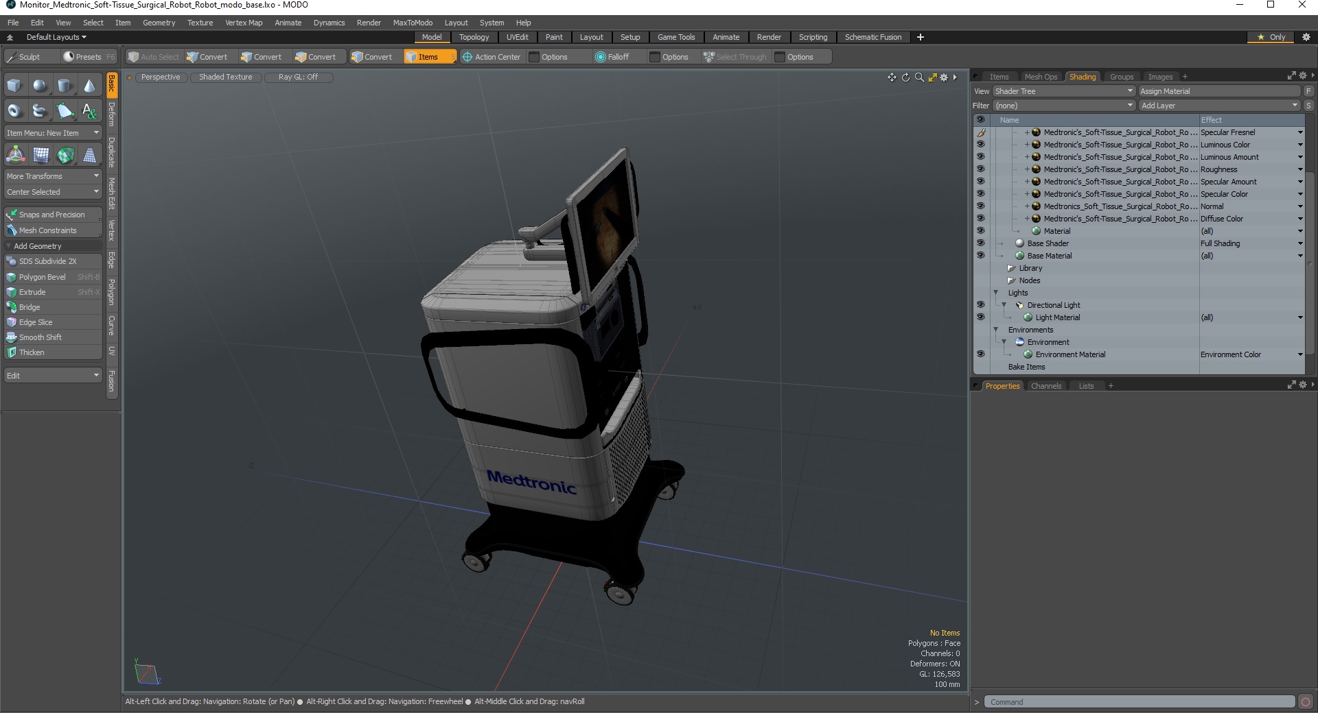Click the Snaps and Precision button
Screen dimensions: 1318x713
coord(53,215)
